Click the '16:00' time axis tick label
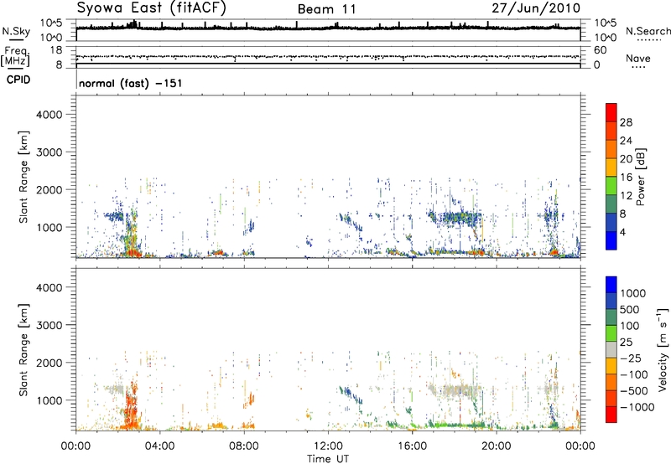Image resolution: width=671 pixels, height=464 pixels. click(412, 446)
